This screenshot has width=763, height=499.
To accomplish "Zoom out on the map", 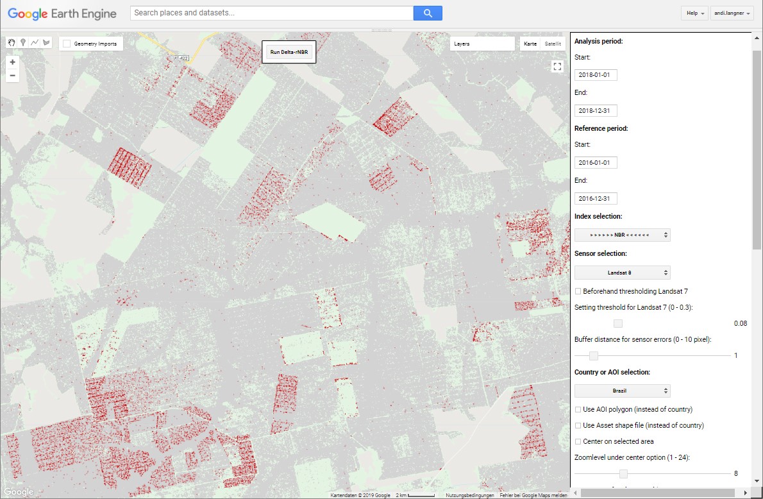I will [13, 76].
